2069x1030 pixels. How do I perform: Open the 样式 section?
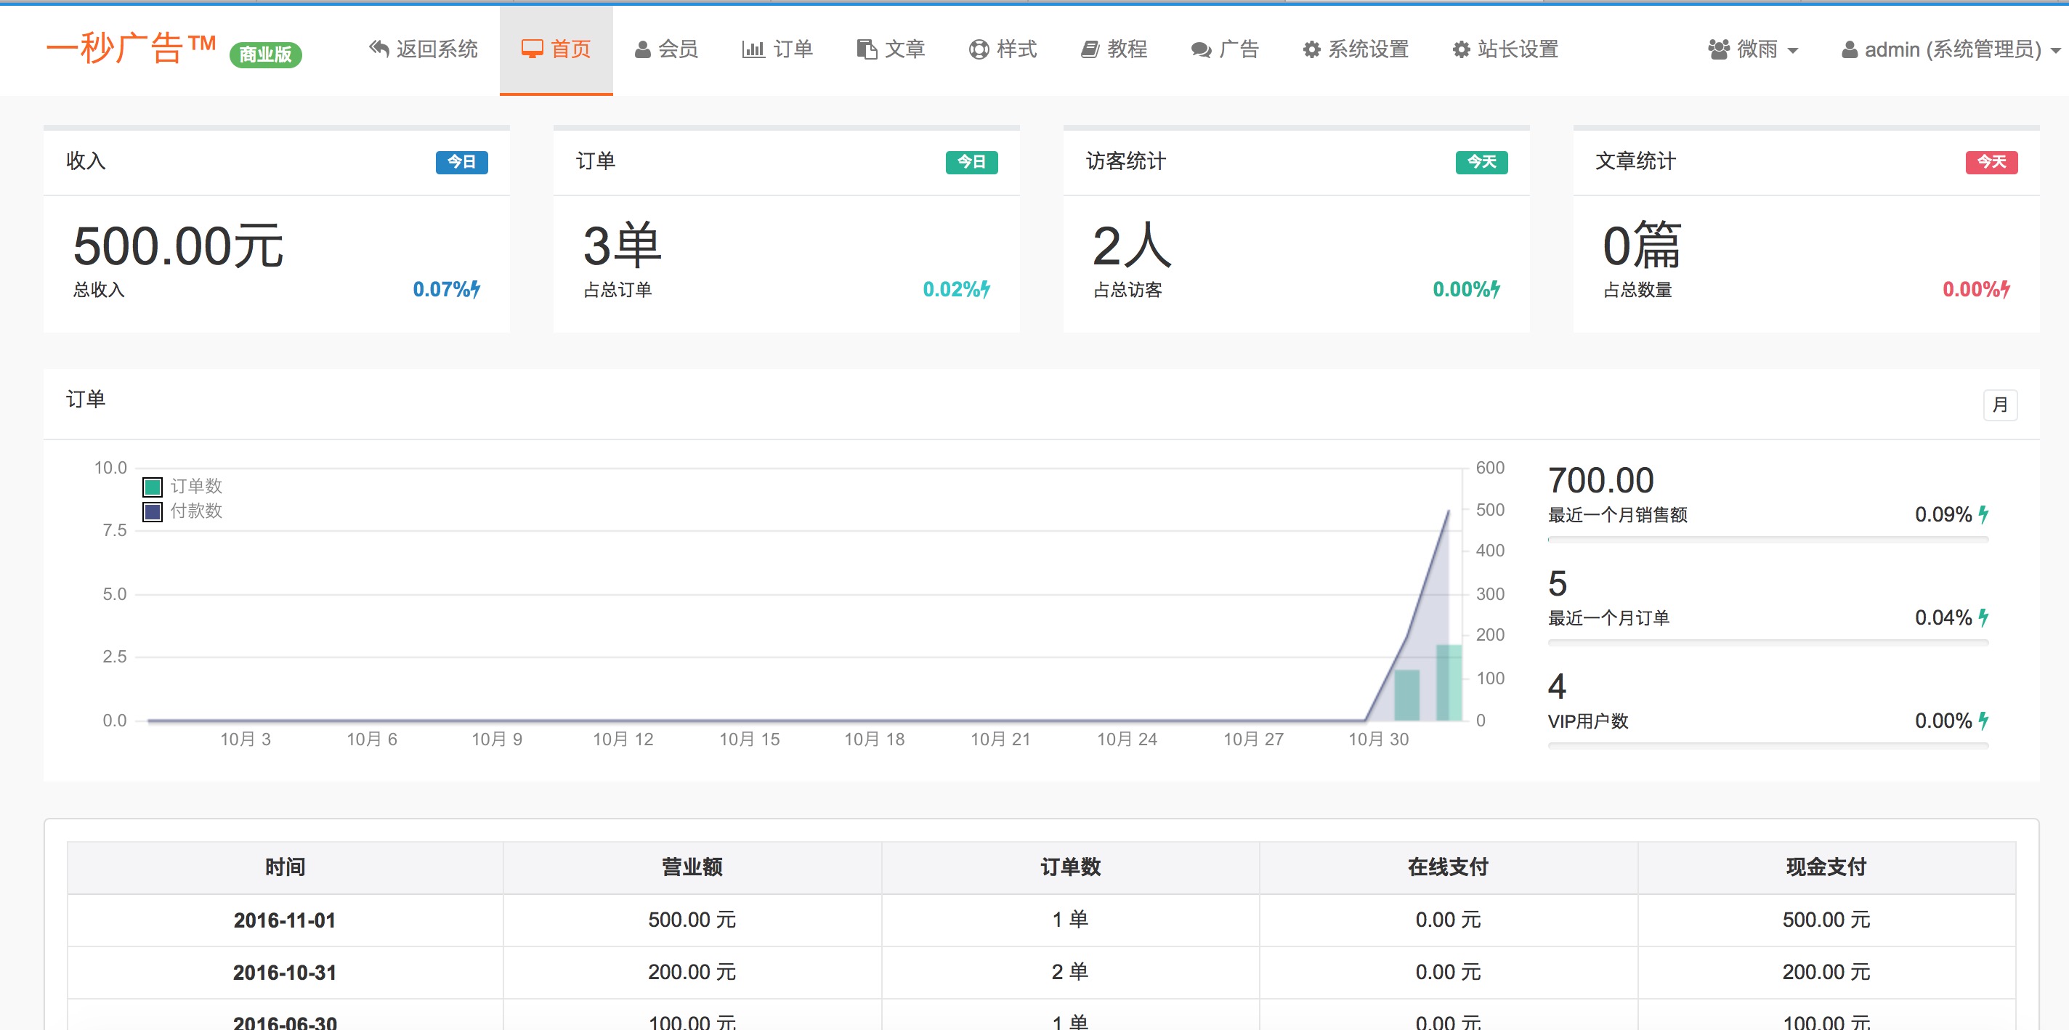click(1003, 50)
